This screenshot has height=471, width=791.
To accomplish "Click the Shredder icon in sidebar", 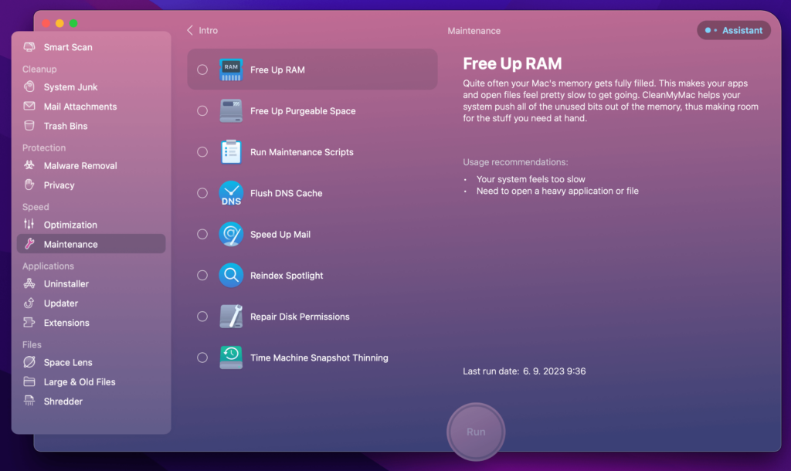I will pos(29,401).
